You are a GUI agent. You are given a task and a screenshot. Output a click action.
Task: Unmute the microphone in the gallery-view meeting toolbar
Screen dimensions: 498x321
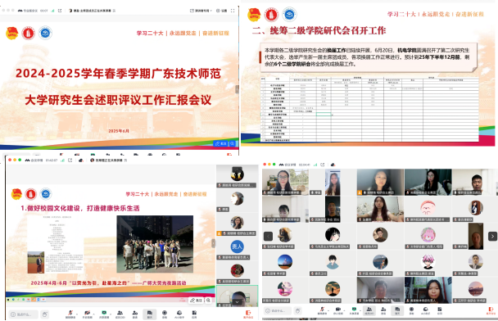[x=322, y=310]
